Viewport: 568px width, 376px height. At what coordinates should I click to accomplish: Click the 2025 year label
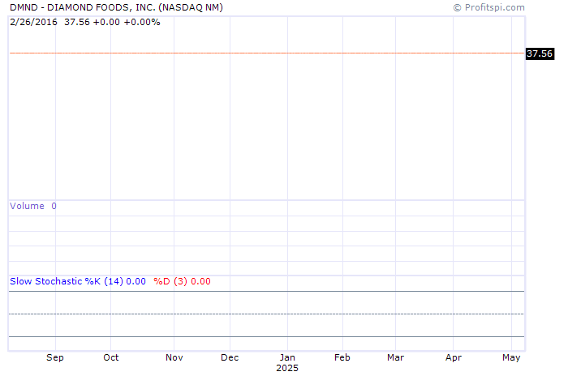[287, 368]
